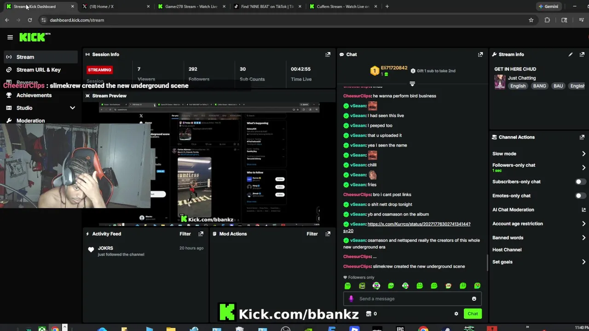Pop out the Channel Actions panel
Image resolution: width=589 pixels, height=331 pixels.
point(582,137)
